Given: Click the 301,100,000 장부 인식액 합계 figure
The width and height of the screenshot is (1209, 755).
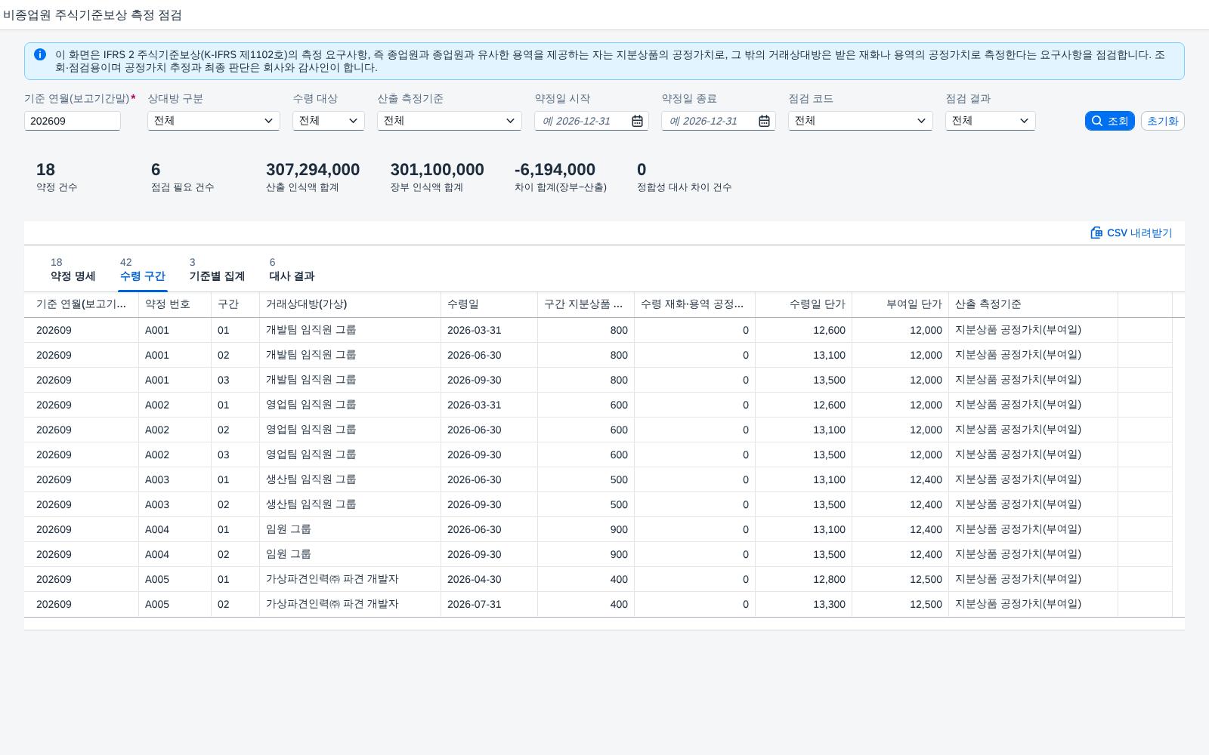Looking at the screenshot, I should click(437, 170).
